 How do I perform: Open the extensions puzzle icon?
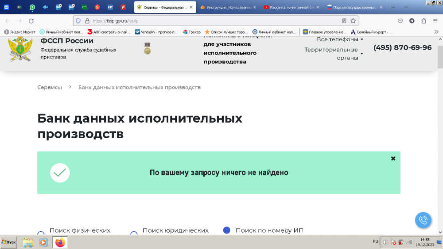pos(424,21)
